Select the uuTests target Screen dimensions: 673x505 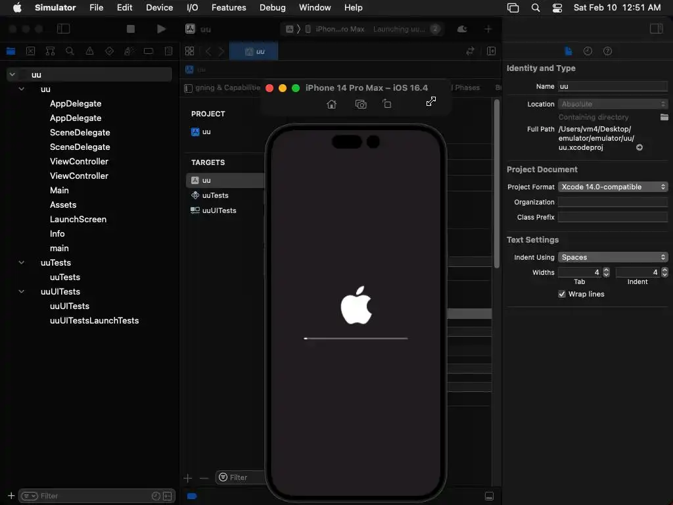click(x=216, y=195)
